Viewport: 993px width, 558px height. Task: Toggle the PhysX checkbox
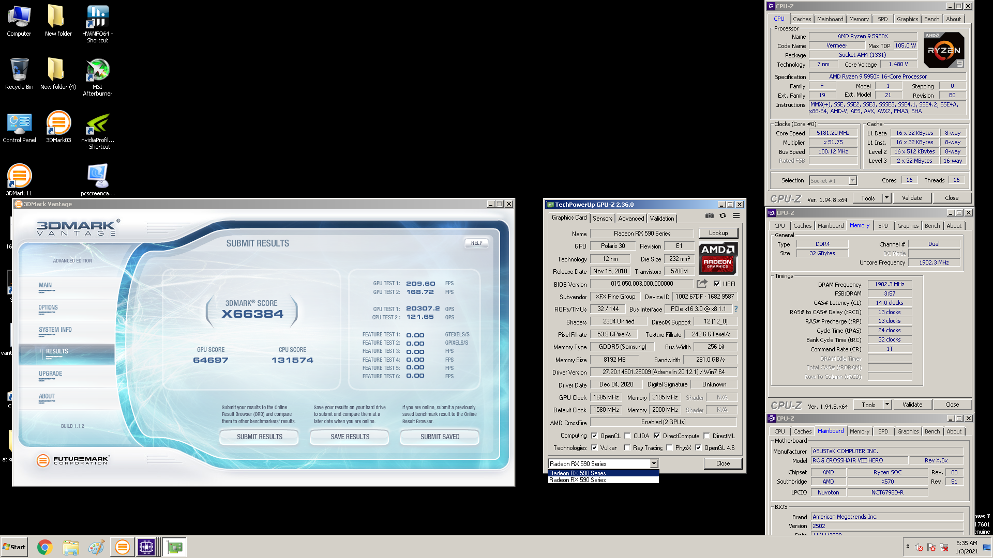pos(669,447)
